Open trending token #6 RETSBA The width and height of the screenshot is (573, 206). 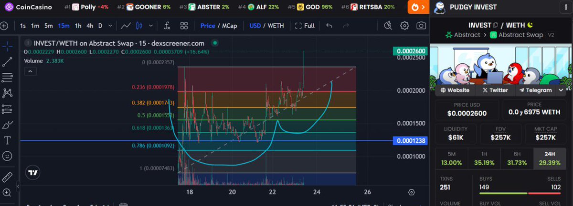tap(368, 7)
